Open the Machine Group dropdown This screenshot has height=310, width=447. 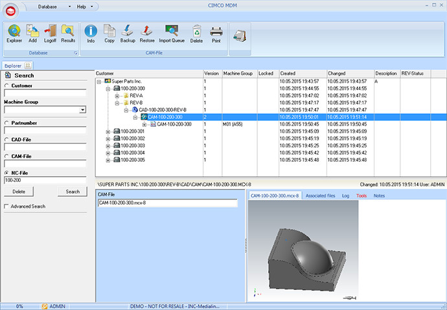pos(83,110)
